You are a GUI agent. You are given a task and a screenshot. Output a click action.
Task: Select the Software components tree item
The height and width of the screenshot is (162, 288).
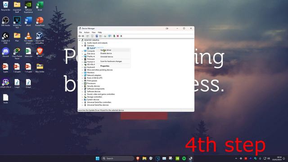[95, 89]
